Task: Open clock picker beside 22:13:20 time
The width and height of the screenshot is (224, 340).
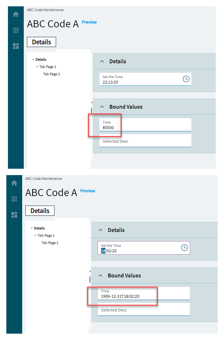Action: [186, 79]
